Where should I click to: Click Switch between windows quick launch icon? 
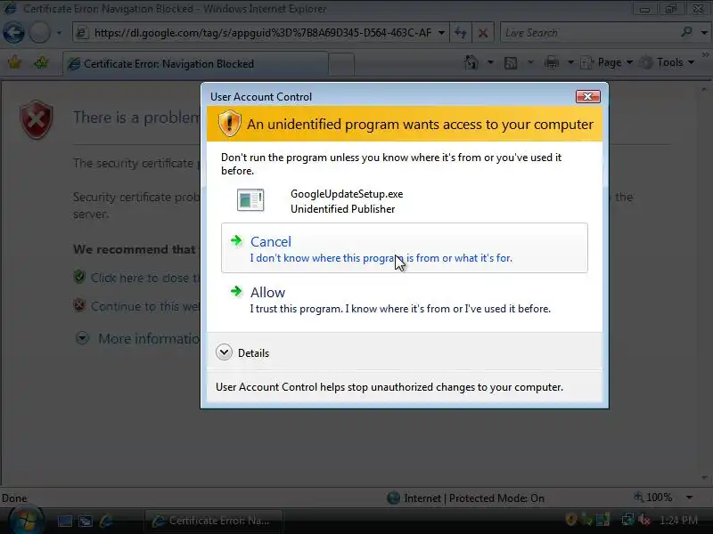[x=85, y=521]
